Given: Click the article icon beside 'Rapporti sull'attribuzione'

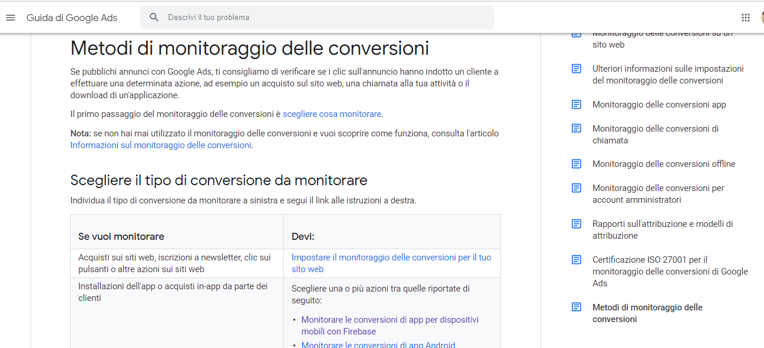Looking at the screenshot, I should coord(577,224).
